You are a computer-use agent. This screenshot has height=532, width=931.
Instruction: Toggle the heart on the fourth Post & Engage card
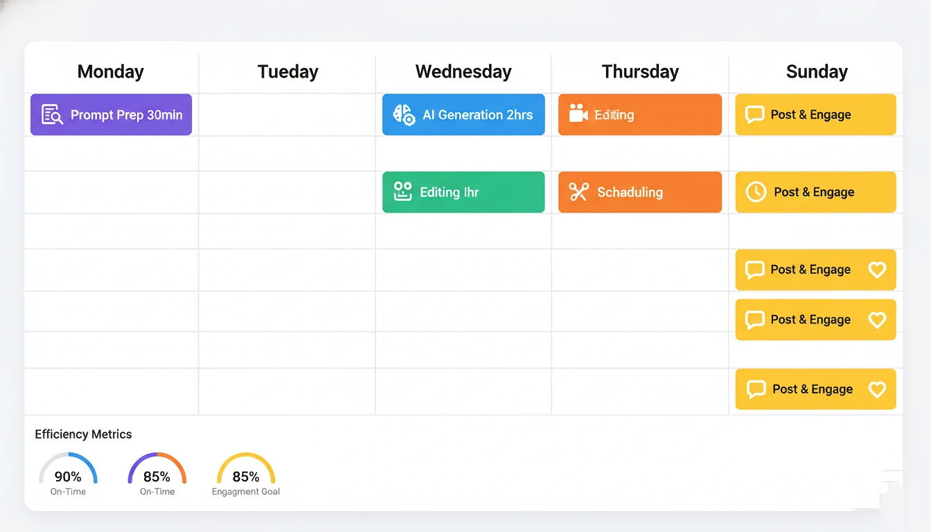pos(878,320)
